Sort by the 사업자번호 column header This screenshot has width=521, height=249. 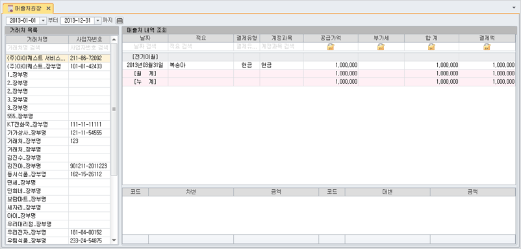coord(90,39)
